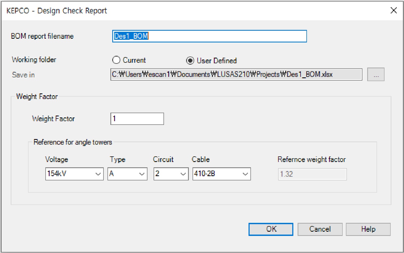Expand the Circuit dropdown showing 2
The width and height of the screenshot is (404, 253).
(171, 174)
